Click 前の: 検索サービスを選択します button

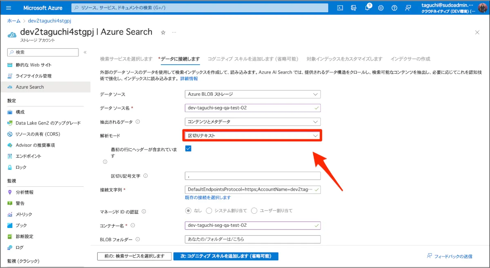[x=134, y=256]
